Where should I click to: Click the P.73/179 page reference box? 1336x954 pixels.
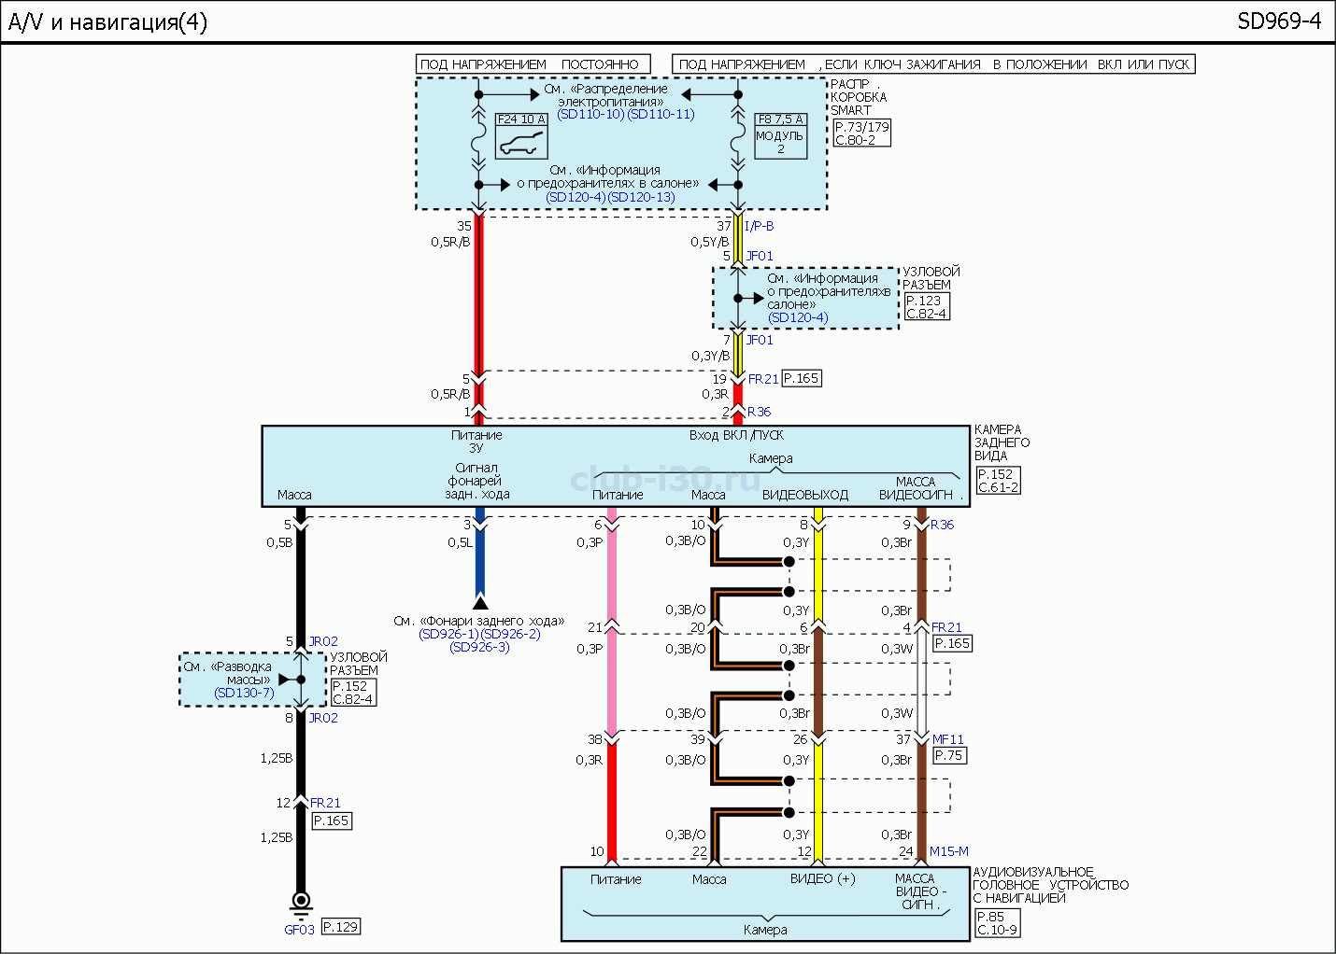coord(861,127)
